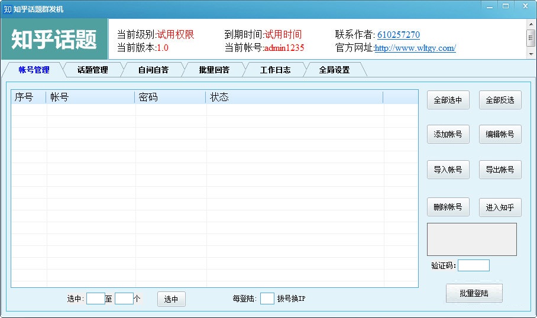The image size is (537, 318).
Task: Import accounts with 导入帐号
Action: pyautogui.click(x=448, y=170)
